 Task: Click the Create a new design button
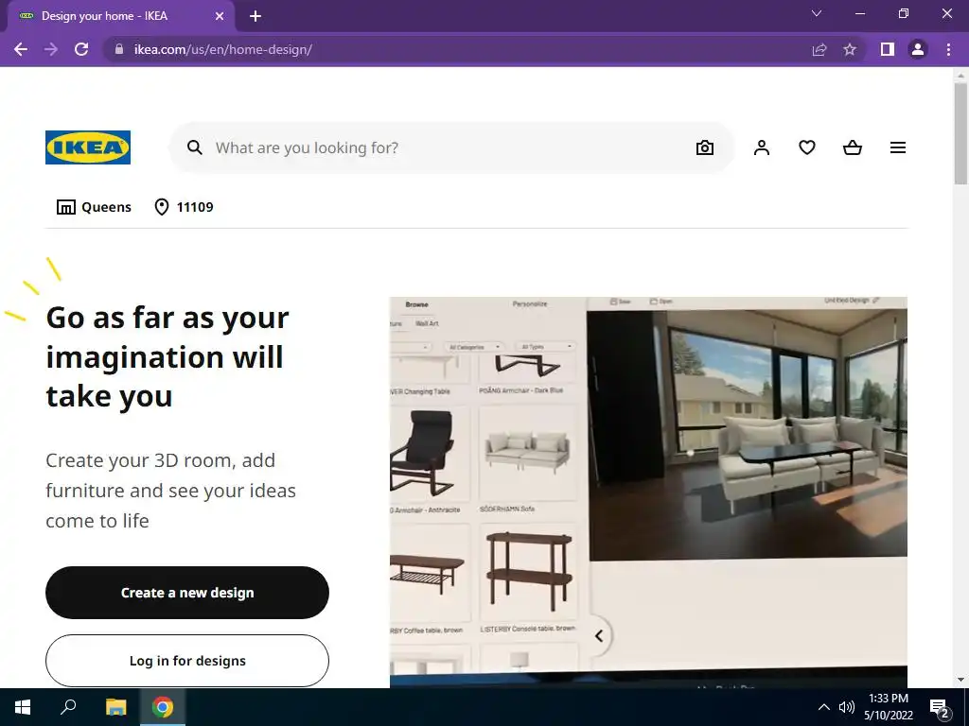pyautogui.click(x=187, y=593)
